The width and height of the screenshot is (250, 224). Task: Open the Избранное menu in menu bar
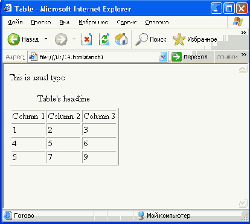[x=94, y=22]
